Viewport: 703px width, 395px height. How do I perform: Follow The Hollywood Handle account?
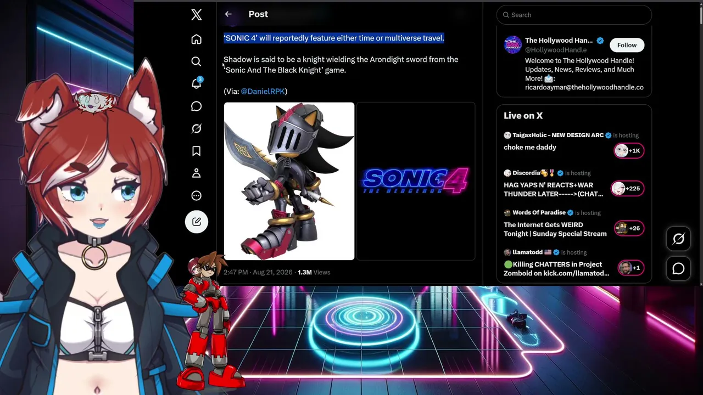pyautogui.click(x=627, y=46)
